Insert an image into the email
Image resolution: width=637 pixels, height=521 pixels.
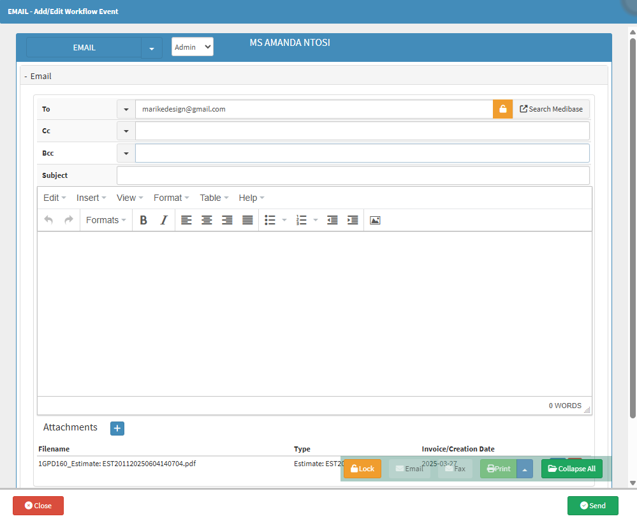tap(375, 220)
